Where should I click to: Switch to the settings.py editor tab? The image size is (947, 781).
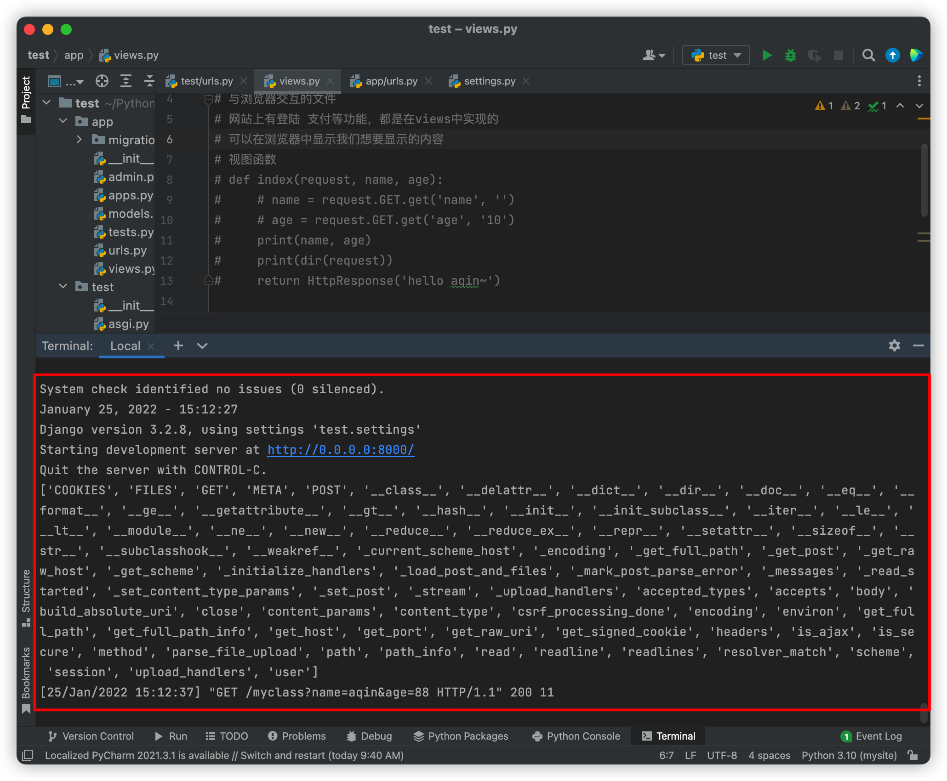[489, 81]
